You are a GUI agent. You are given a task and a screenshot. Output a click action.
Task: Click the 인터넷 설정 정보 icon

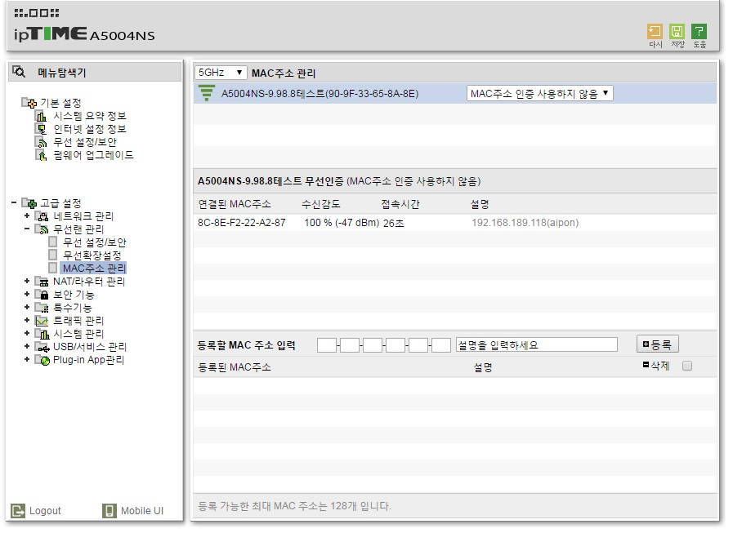coord(41,129)
